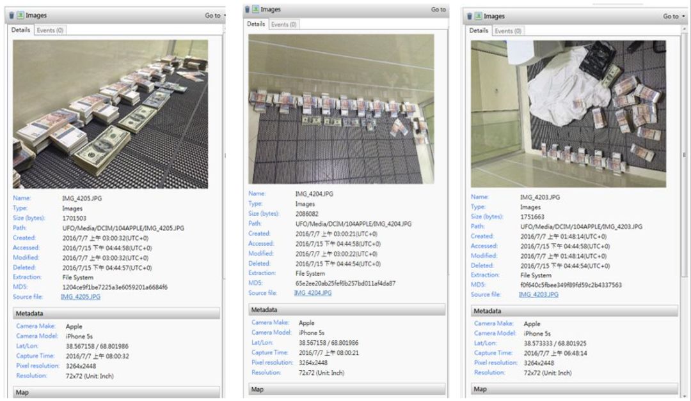Click the trash icon in the IMG_4205 panel

[13, 15]
